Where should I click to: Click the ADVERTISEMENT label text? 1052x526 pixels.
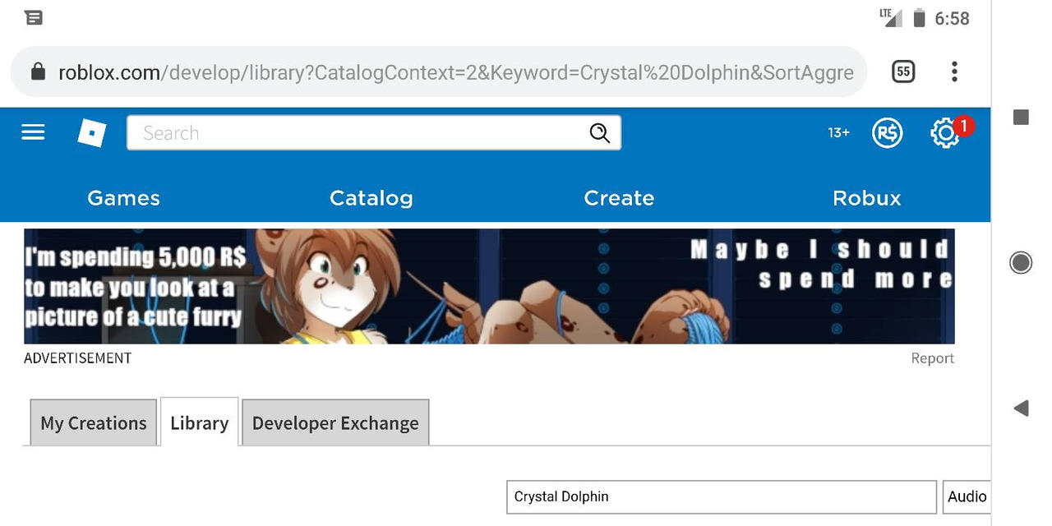[77, 358]
